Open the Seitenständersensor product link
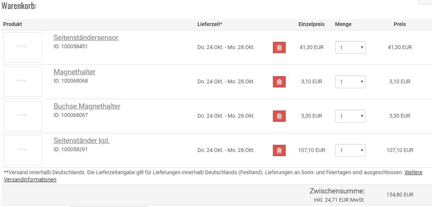432x207 pixels. coord(86,38)
